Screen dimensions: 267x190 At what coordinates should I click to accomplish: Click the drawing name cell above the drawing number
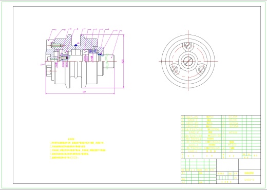click(250, 173)
